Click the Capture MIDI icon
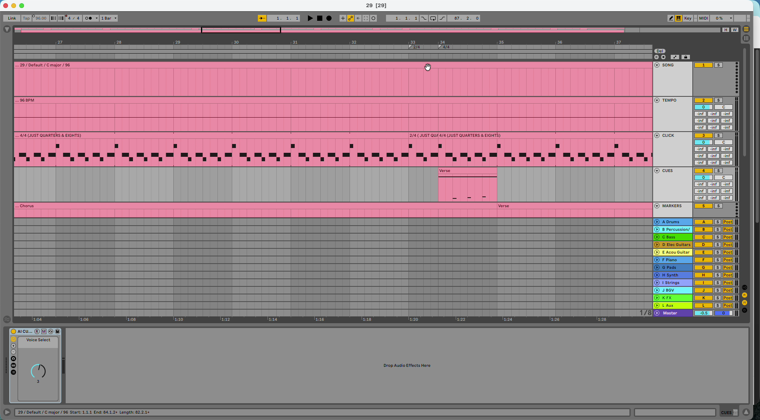This screenshot has width=760, height=420. click(366, 18)
